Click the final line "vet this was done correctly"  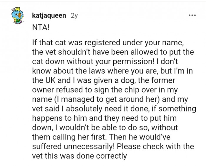pyautogui.click(x=79, y=156)
